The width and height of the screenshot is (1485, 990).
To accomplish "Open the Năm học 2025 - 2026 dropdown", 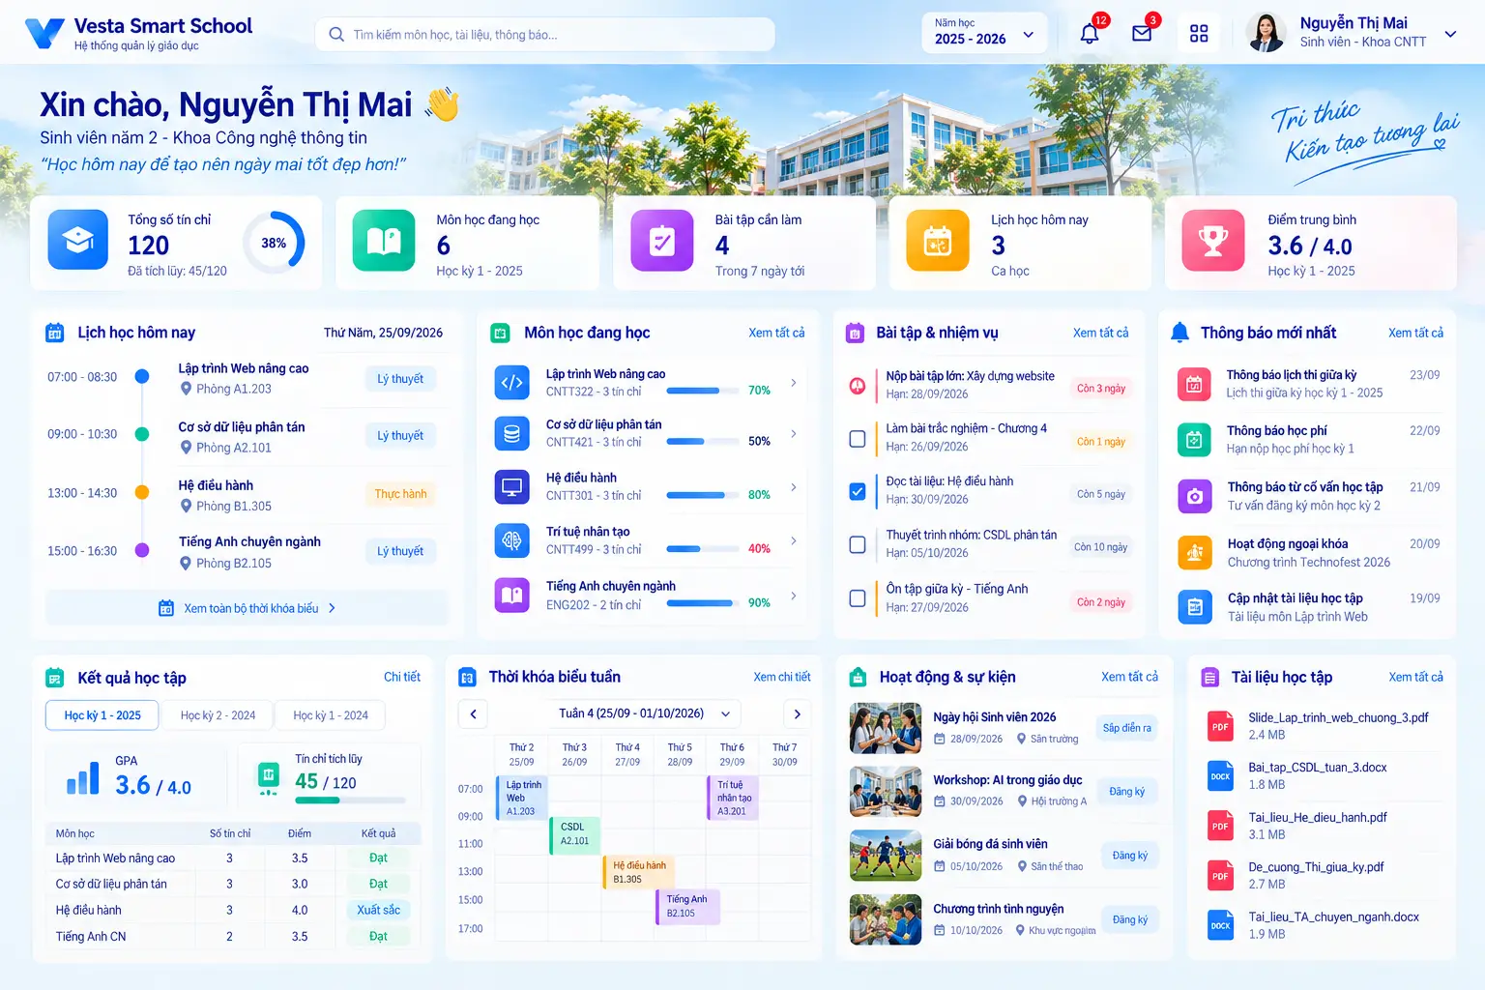I will (984, 33).
